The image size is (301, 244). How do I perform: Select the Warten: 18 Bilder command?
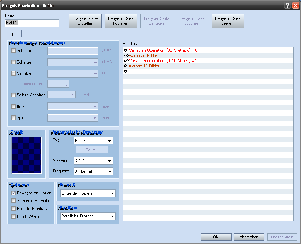coord(144,66)
